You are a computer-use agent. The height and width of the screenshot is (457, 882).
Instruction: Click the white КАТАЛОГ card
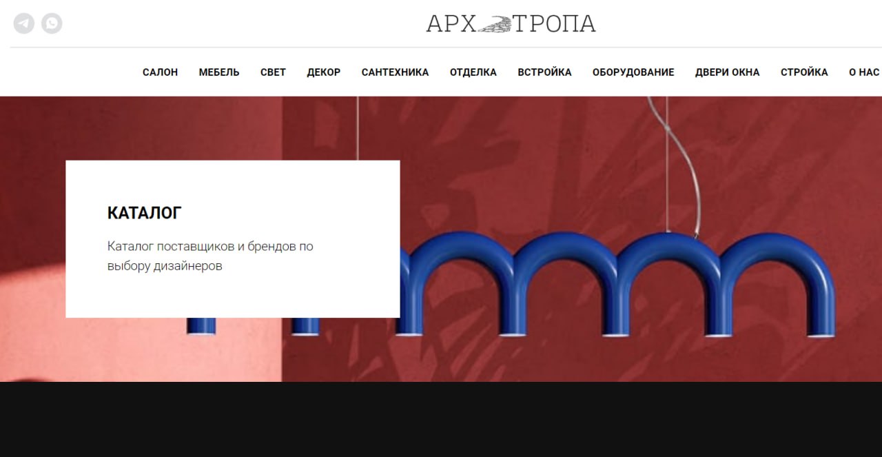pos(233,239)
